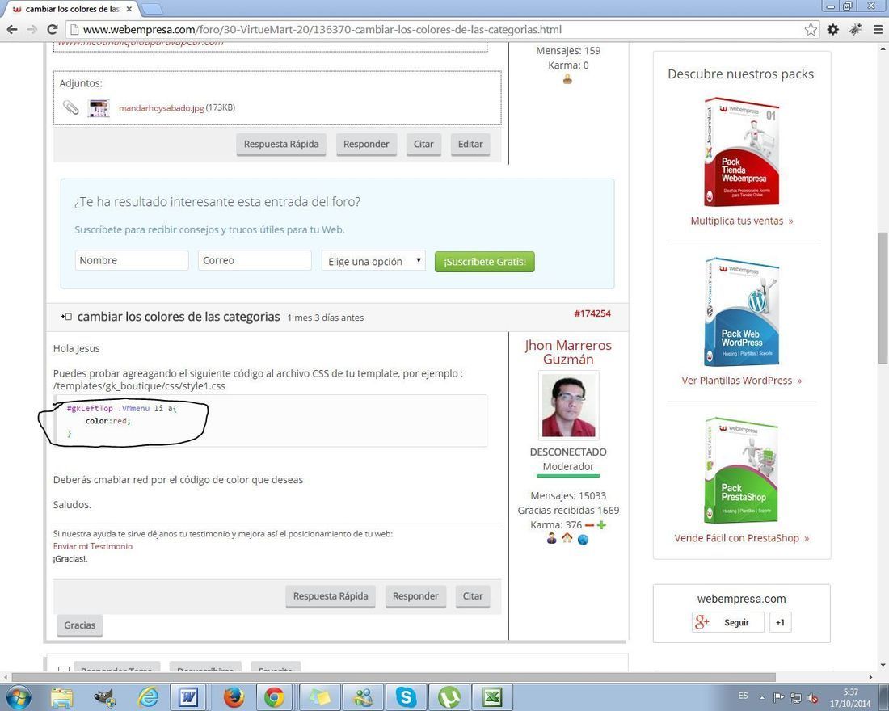Click the Pack Tienda Webempresa box image
889x711 pixels.
[742, 152]
